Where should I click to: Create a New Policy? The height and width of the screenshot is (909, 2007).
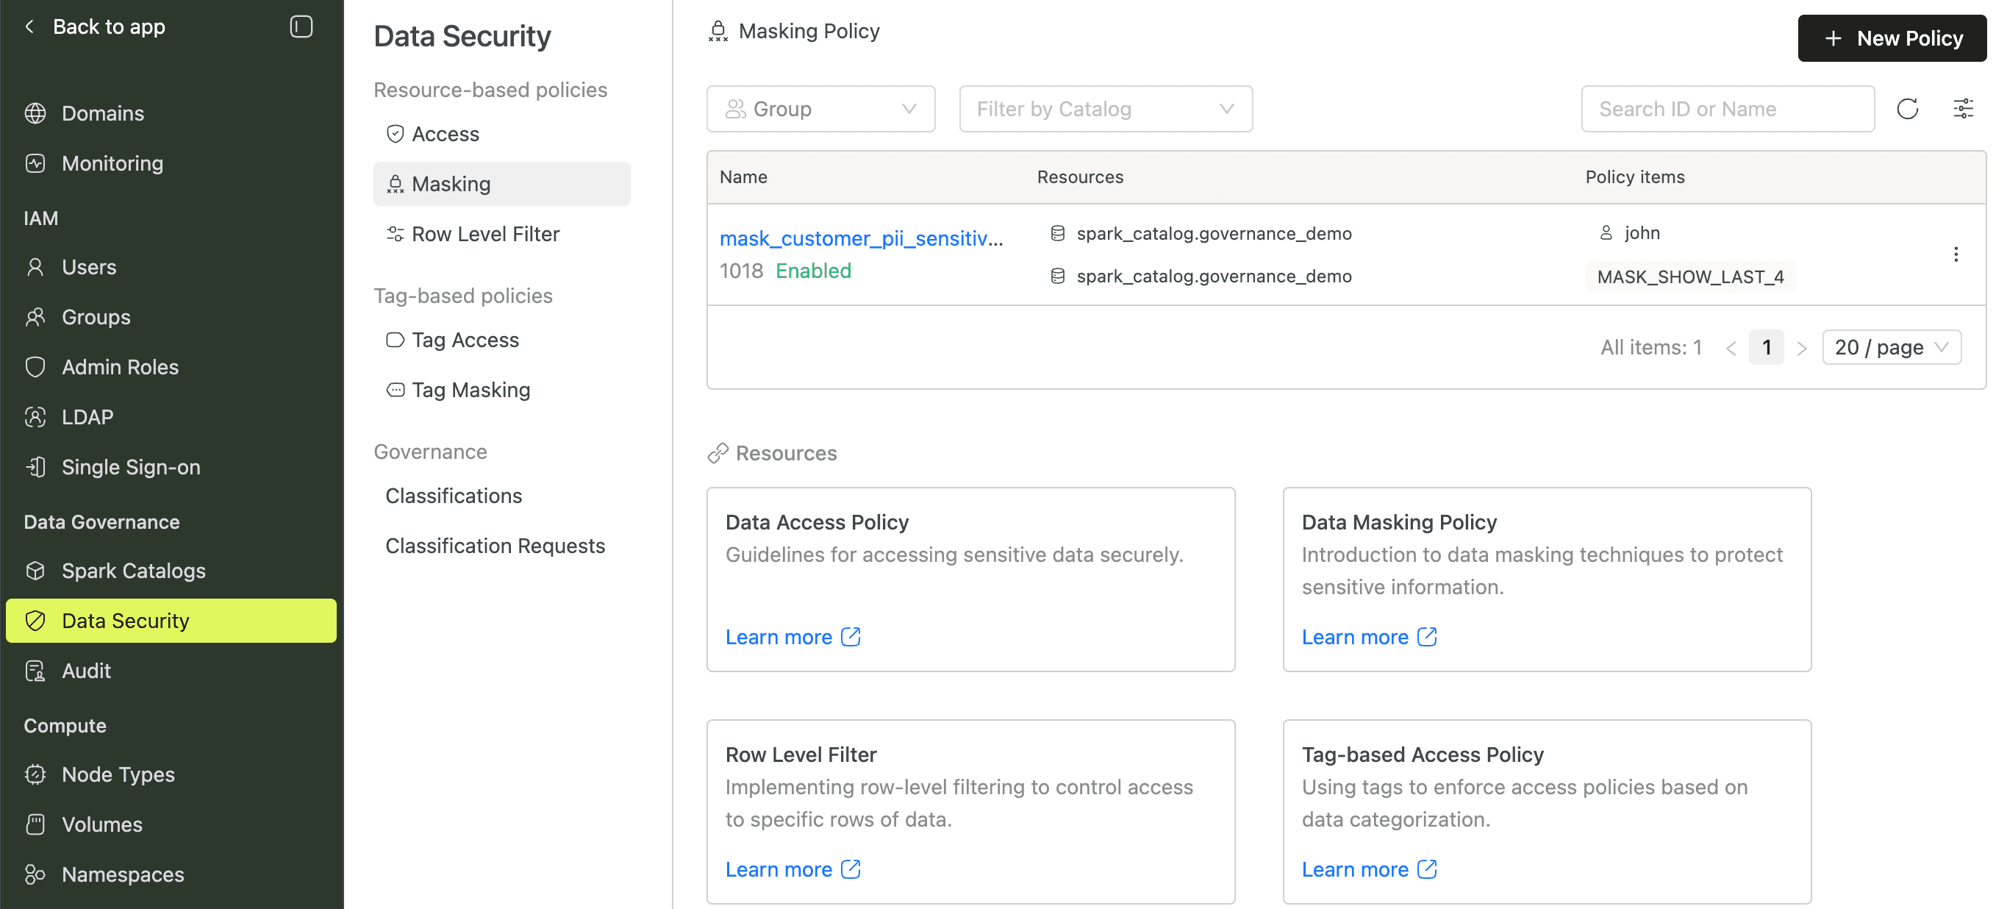tap(1892, 38)
